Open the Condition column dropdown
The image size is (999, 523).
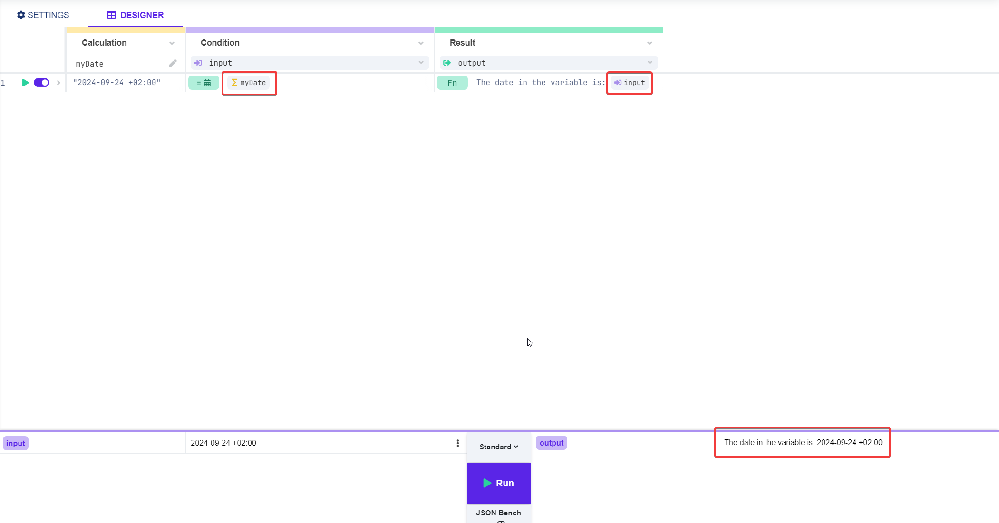point(421,43)
